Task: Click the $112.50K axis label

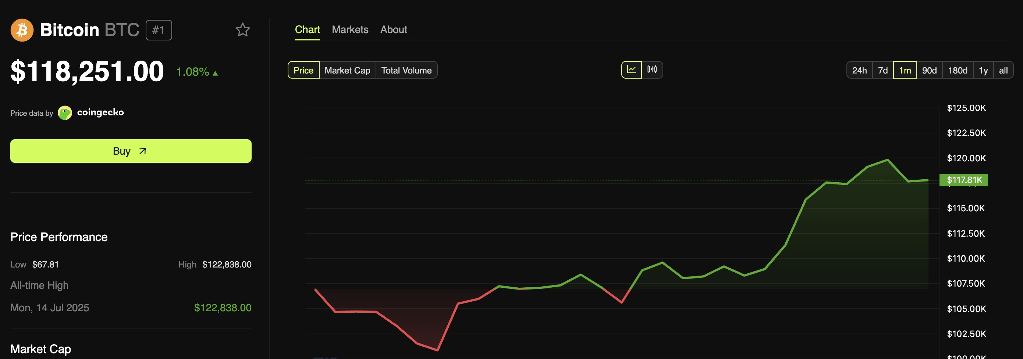Action: [966, 234]
